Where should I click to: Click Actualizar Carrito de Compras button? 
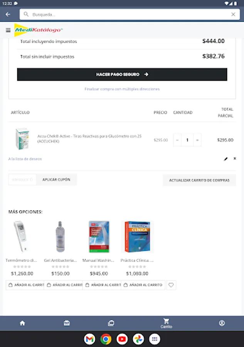tap(199, 180)
